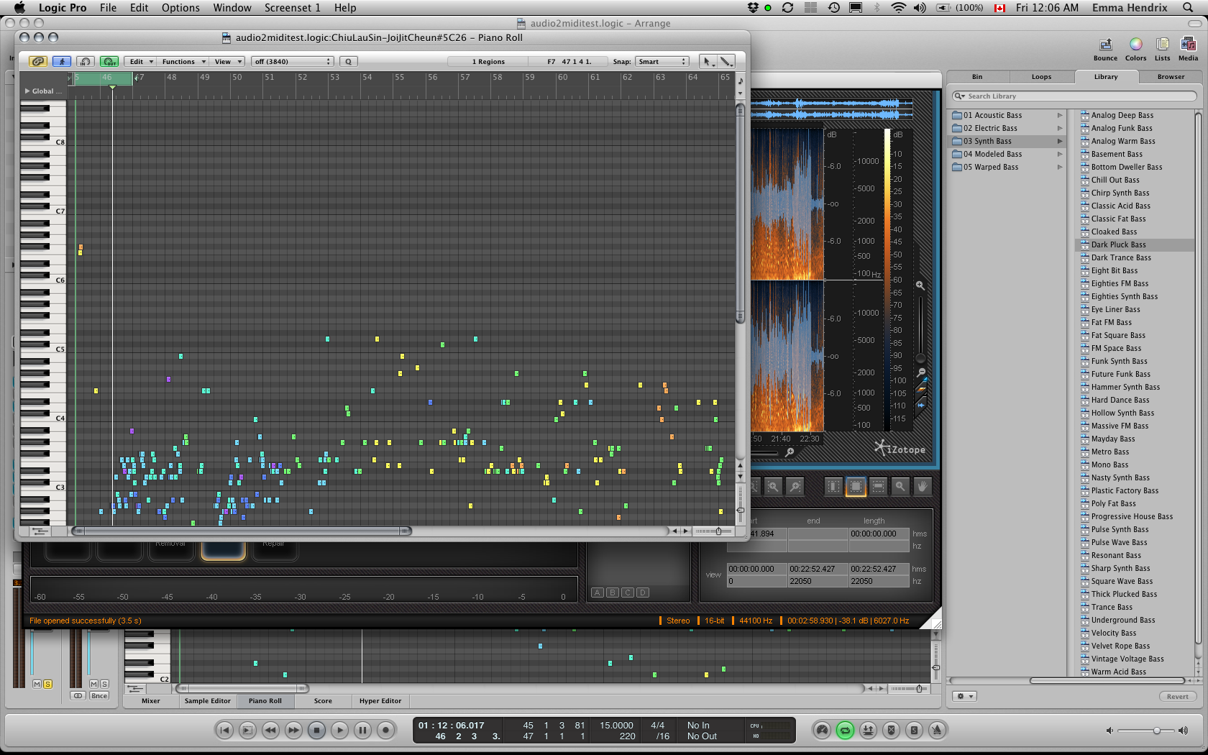The width and height of the screenshot is (1208, 755).
Task: Toggle Catch playhead button in Piano Roll
Action: point(62,62)
